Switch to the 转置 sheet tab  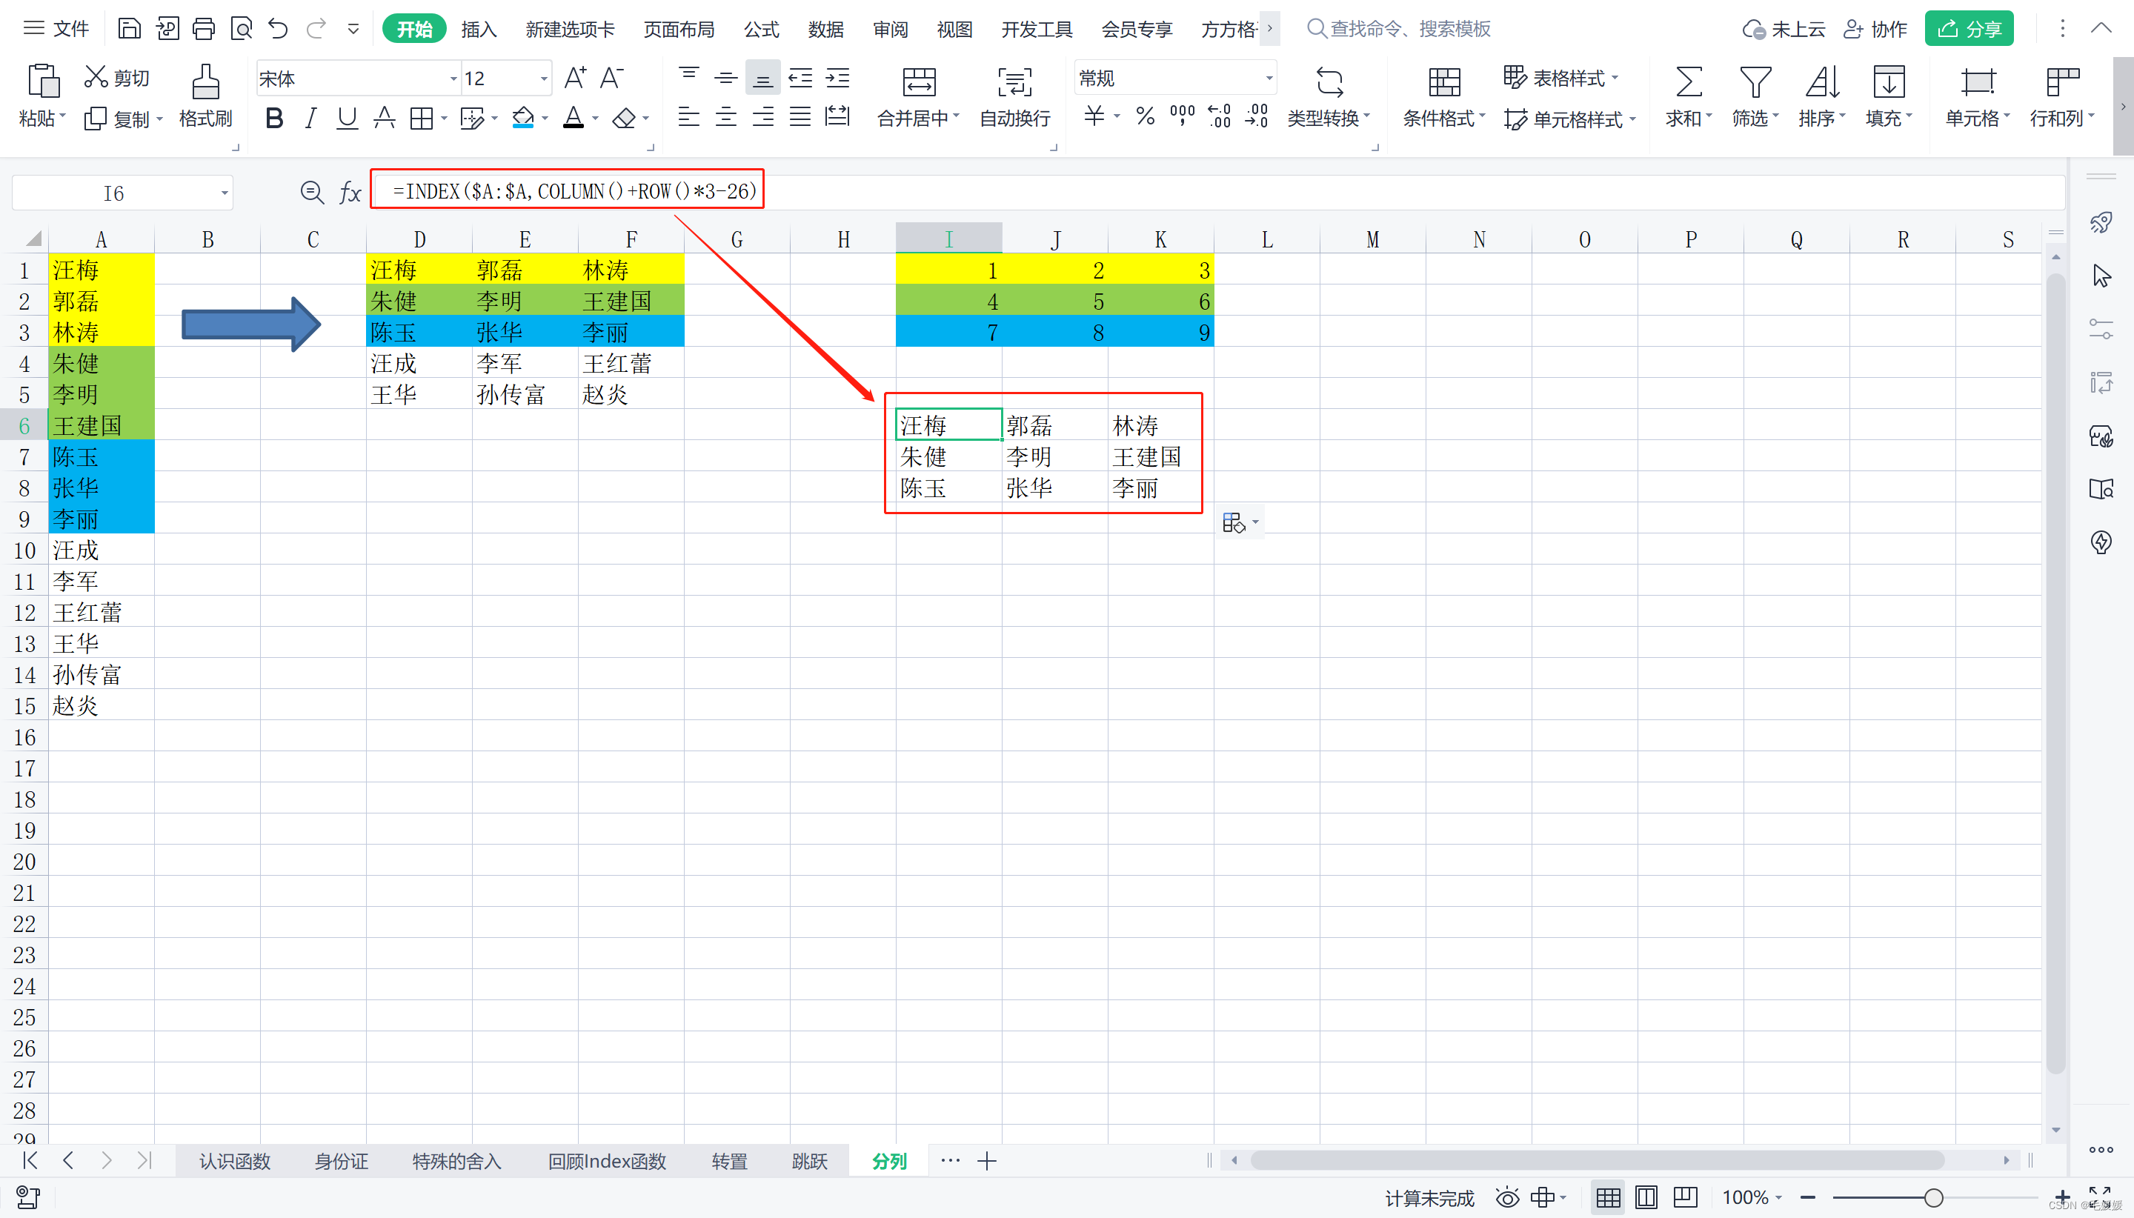[729, 1161]
